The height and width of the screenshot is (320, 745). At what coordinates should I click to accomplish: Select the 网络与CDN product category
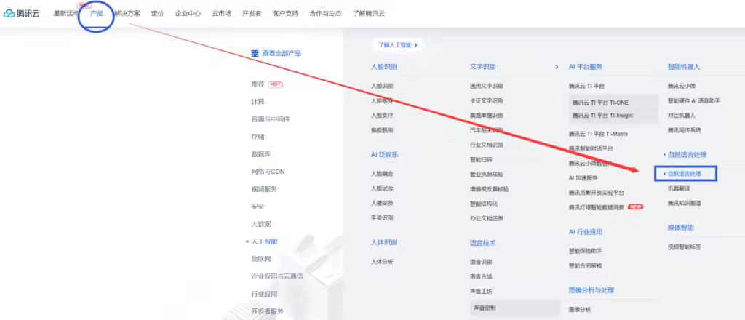click(268, 172)
